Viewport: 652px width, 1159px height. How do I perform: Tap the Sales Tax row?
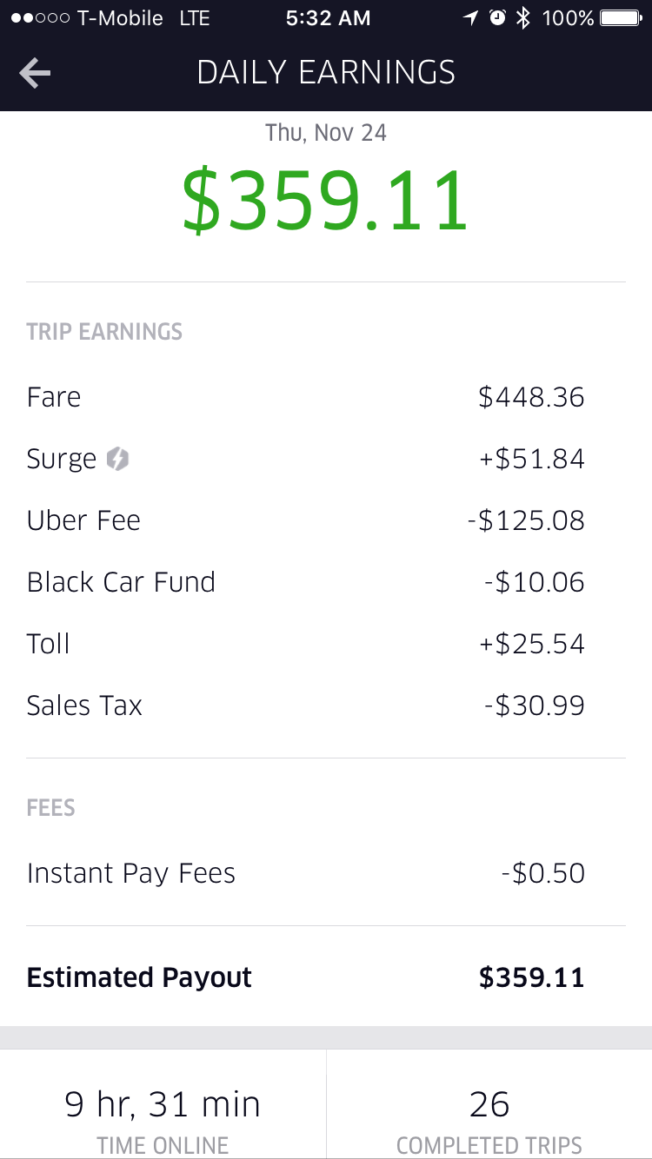click(326, 705)
